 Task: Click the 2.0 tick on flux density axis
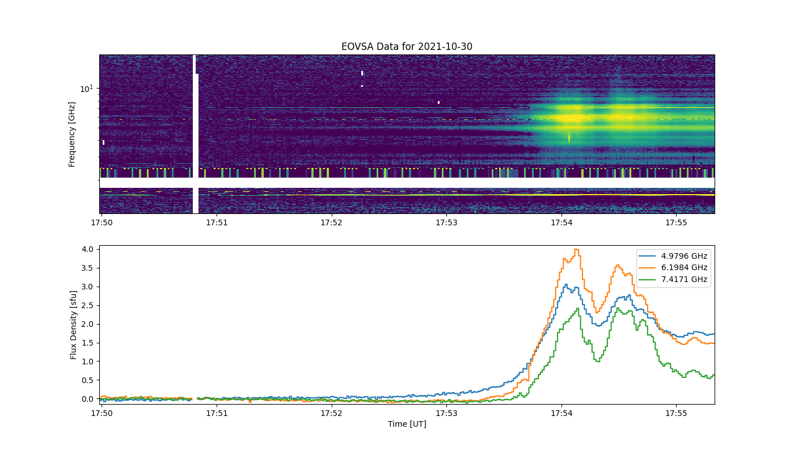point(88,324)
